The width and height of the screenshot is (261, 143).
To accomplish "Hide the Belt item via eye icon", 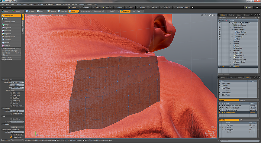I will click(220, 39).
